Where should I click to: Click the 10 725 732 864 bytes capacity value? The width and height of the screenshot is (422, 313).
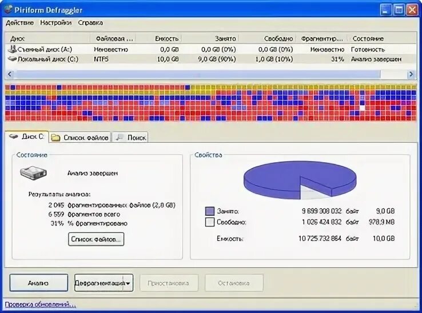320,238
